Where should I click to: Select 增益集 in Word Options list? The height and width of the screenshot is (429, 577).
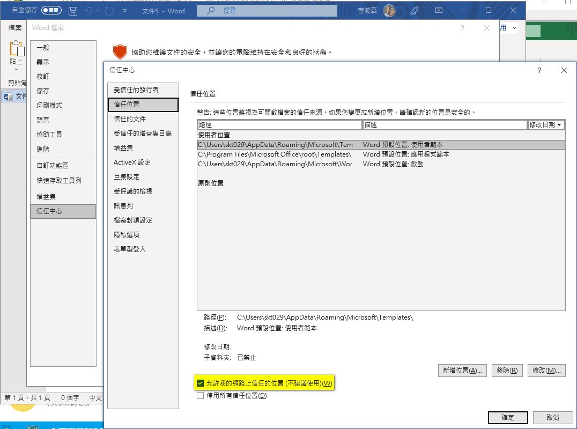[63, 197]
